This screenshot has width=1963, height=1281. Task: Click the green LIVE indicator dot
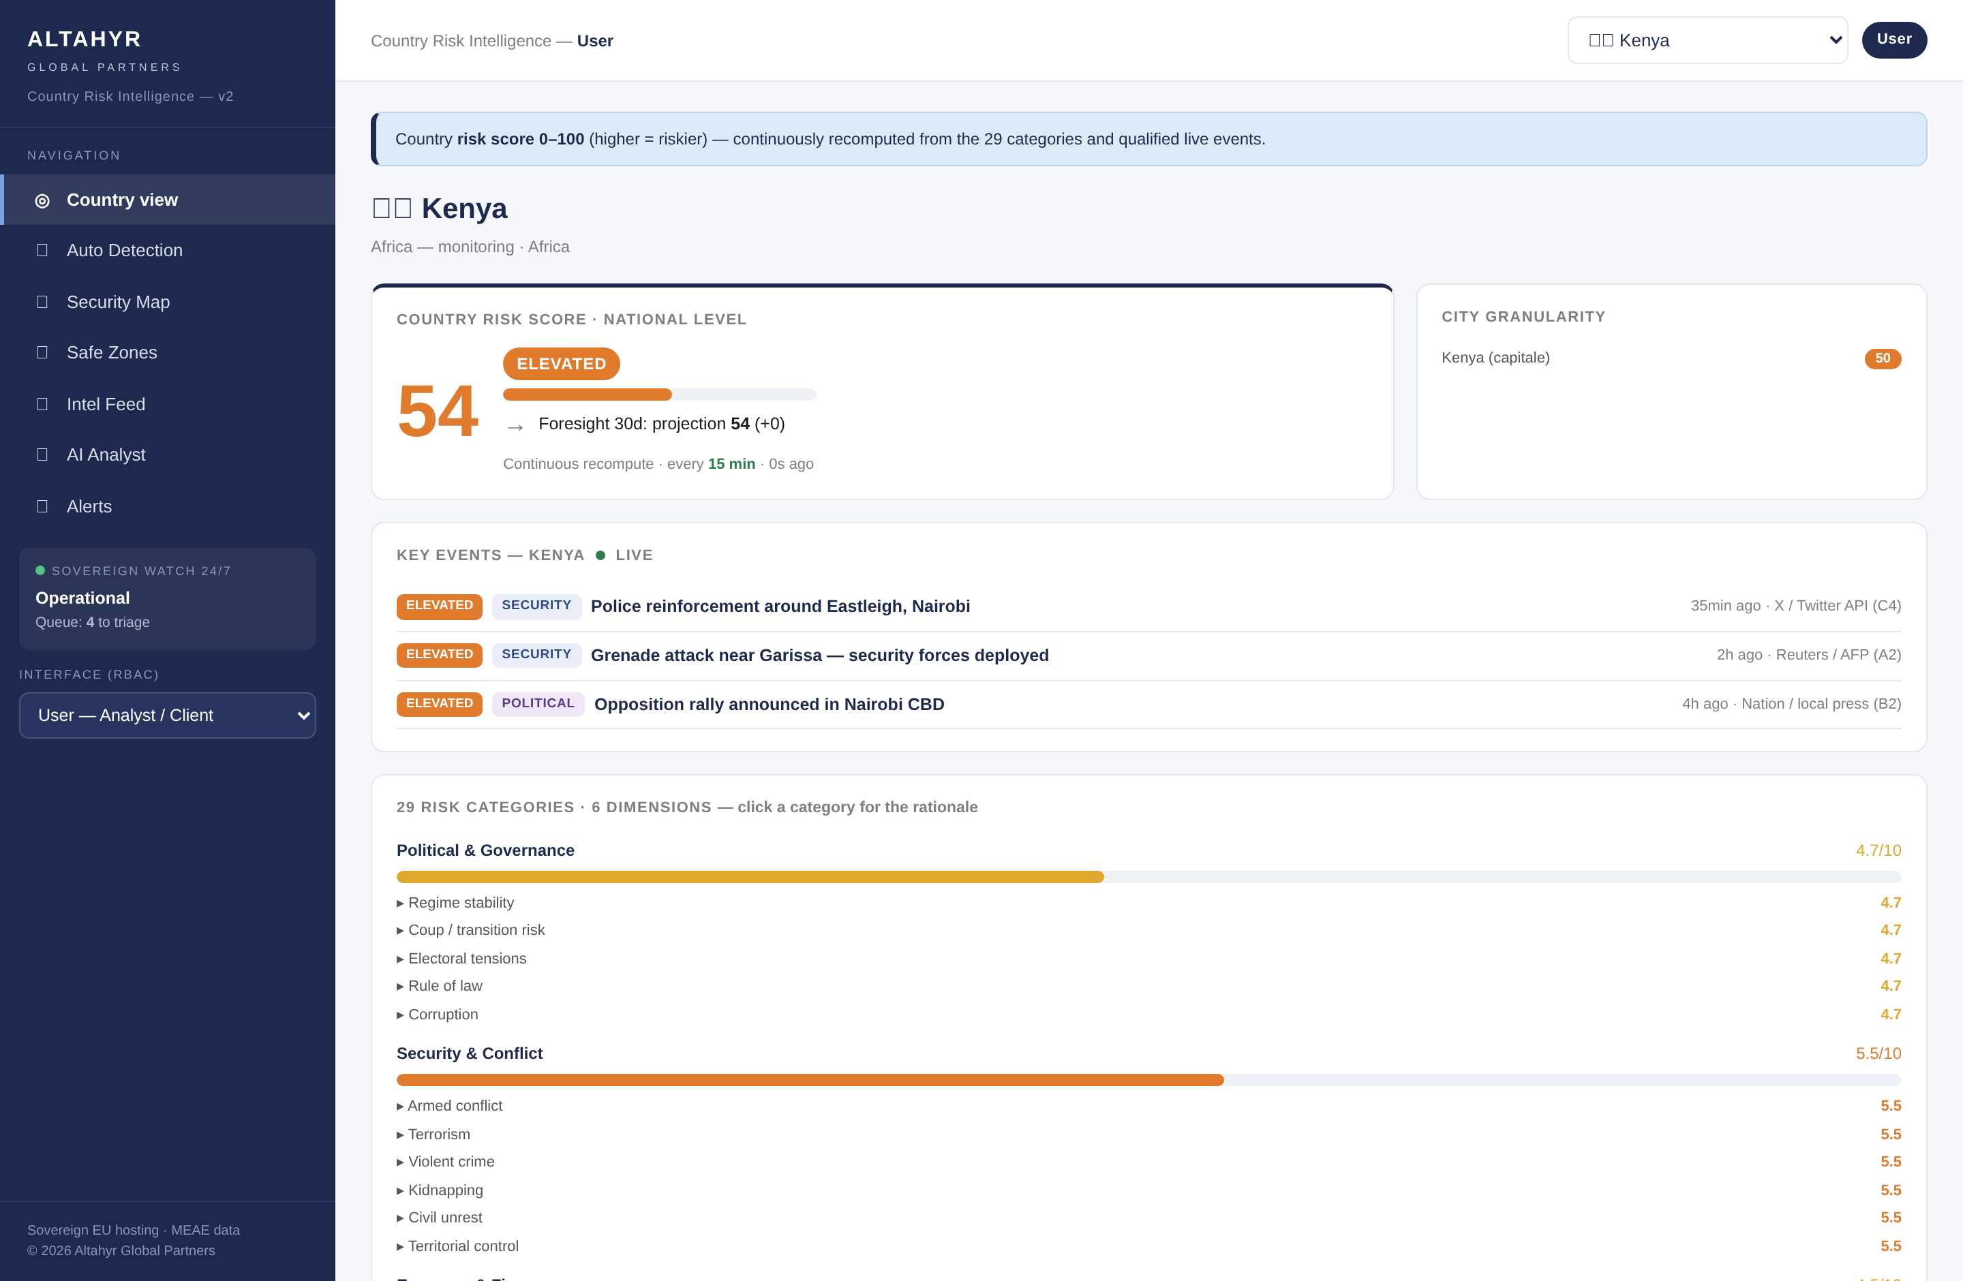coord(600,555)
